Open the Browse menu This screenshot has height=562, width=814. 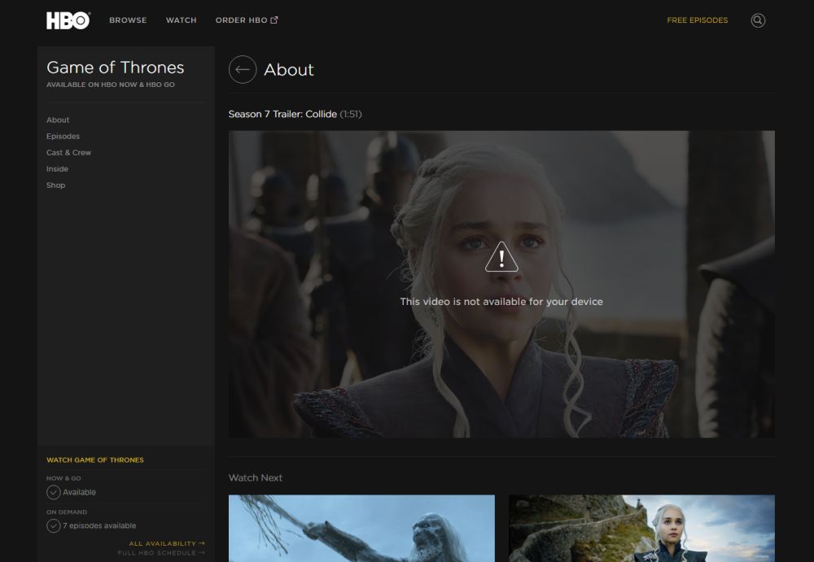coord(128,20)
